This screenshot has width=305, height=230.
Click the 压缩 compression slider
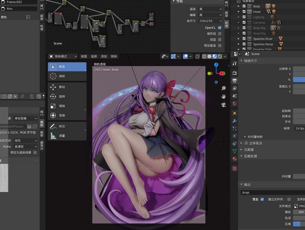(x=298, y=224)
